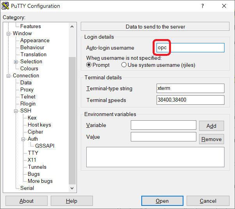Click Add environment variable button

coord(211,126)
